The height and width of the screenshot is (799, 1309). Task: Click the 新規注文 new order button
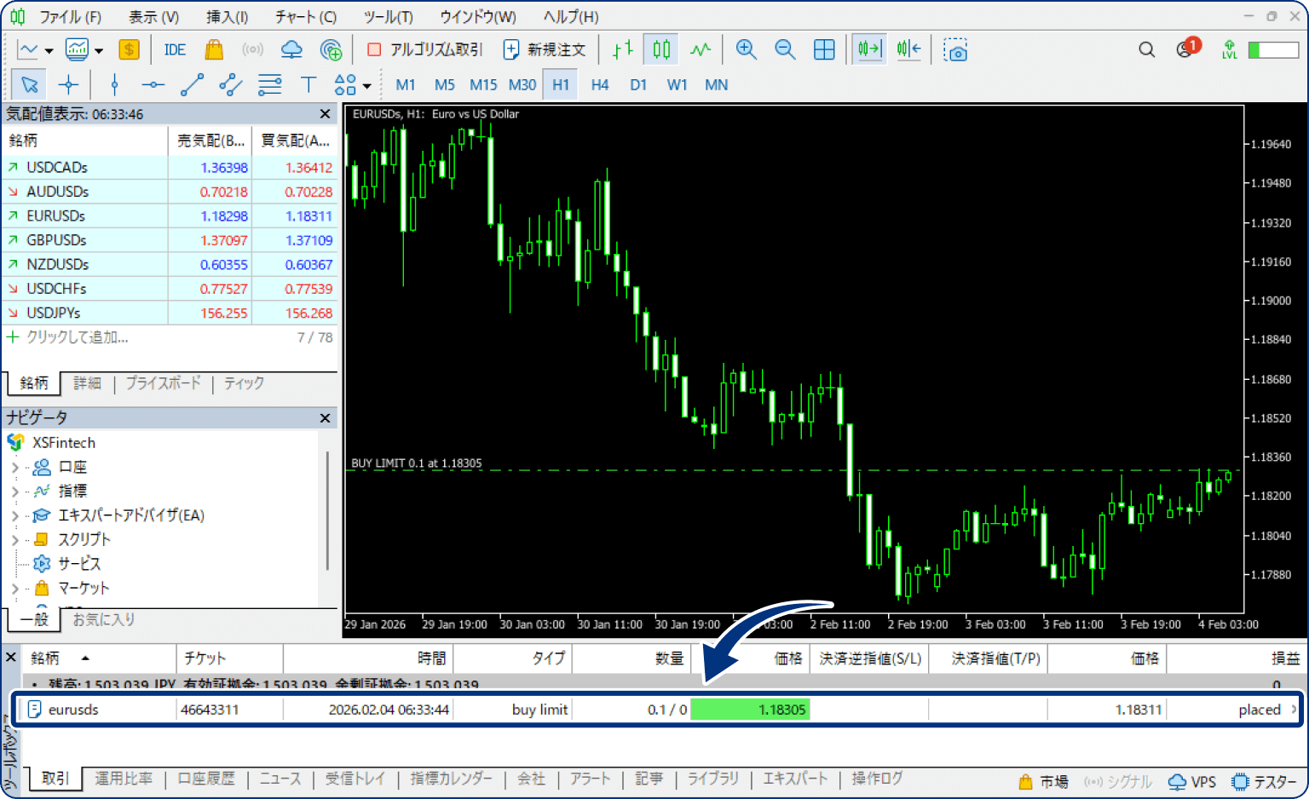(x=545, y=50)
